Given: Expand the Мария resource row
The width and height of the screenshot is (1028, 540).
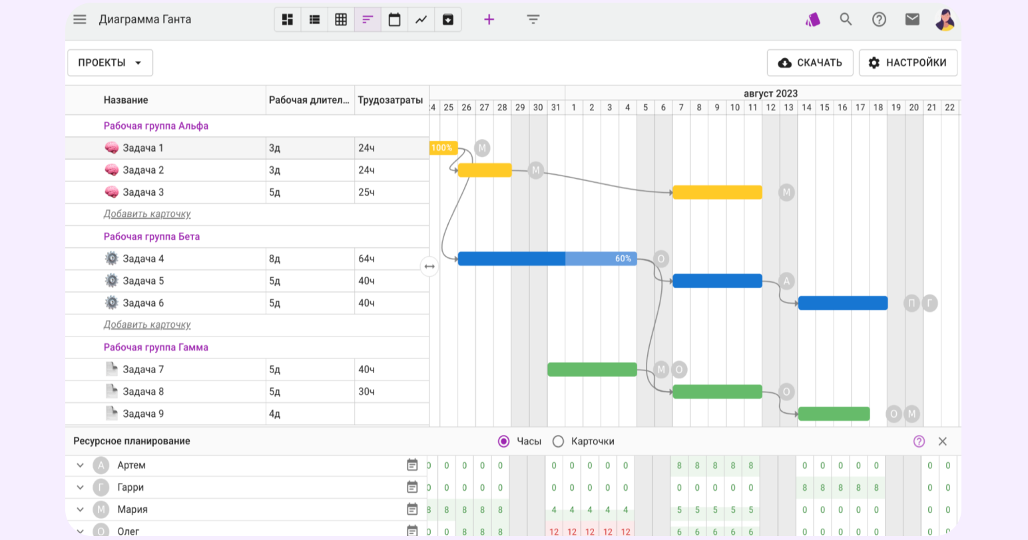Looking at the screenshot, I should coord(80,509).
